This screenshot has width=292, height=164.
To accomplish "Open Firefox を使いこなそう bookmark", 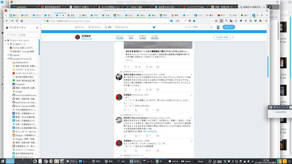I will 22,48.
